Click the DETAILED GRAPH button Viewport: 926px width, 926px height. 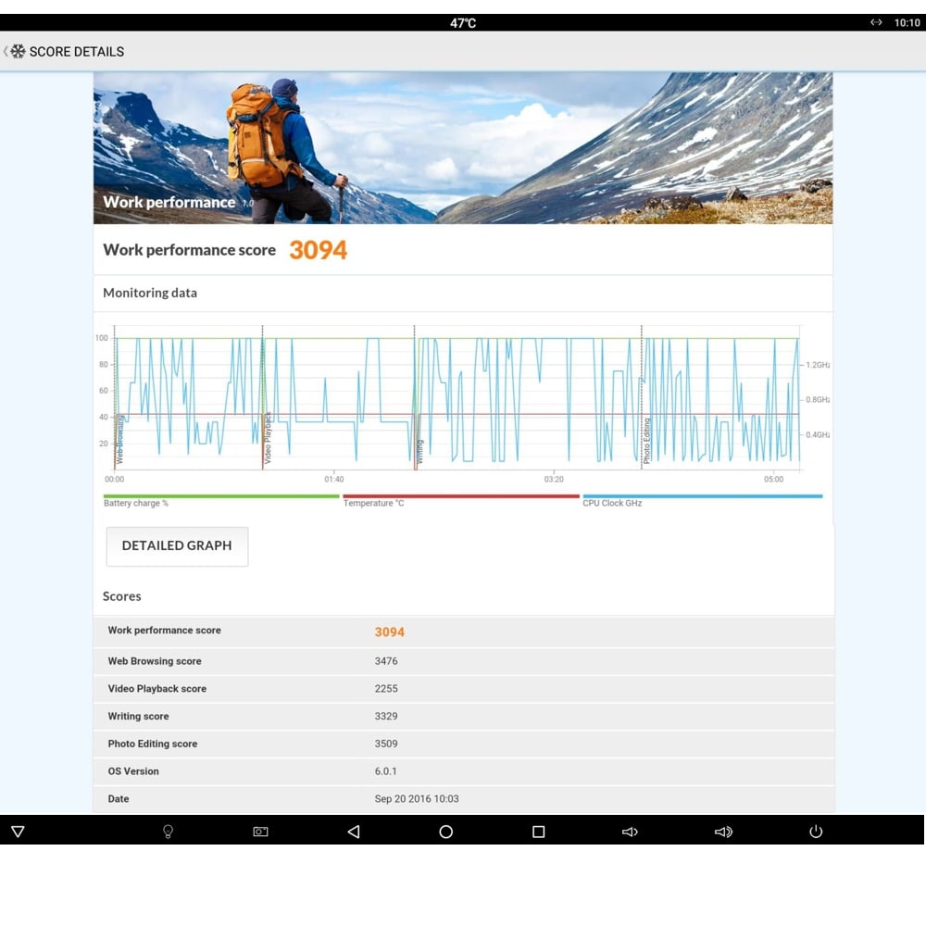(x=177, y=545)
